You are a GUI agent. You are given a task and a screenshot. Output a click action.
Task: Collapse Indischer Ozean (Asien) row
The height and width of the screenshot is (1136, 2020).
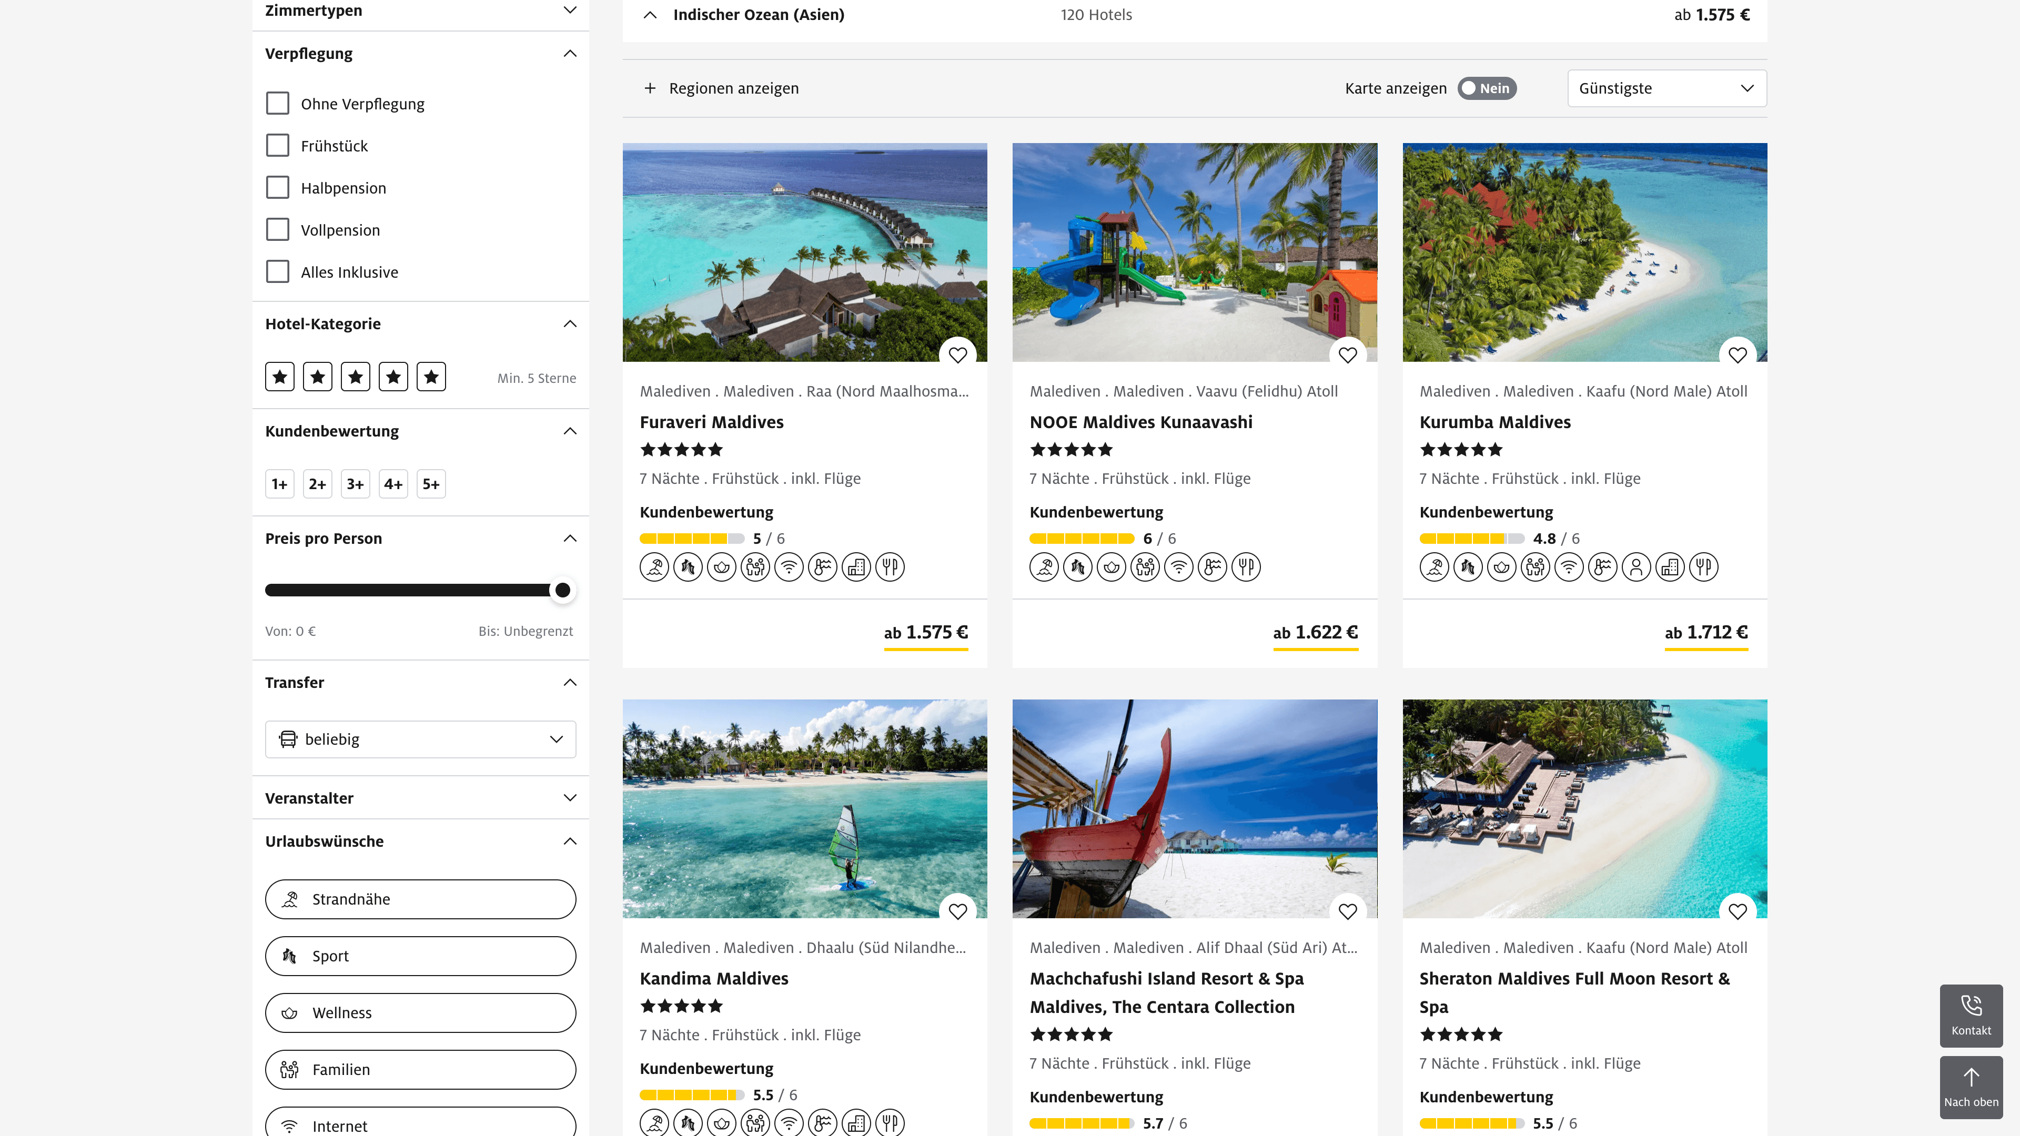(650, 15)
